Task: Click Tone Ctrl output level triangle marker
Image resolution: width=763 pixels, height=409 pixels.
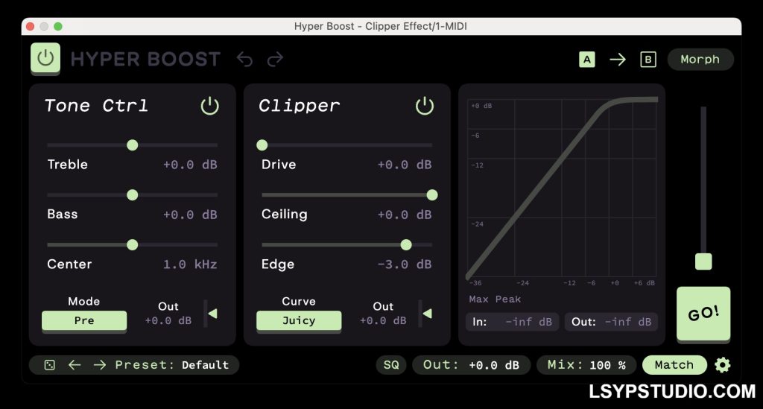Action: [x=212, y=314]
